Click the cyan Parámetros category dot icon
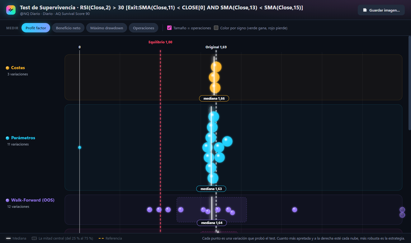The height and width of the screenshot is (243, 411). pos(7,138)
